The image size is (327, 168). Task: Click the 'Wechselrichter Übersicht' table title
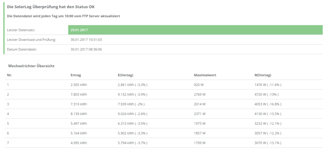[31, 66]
